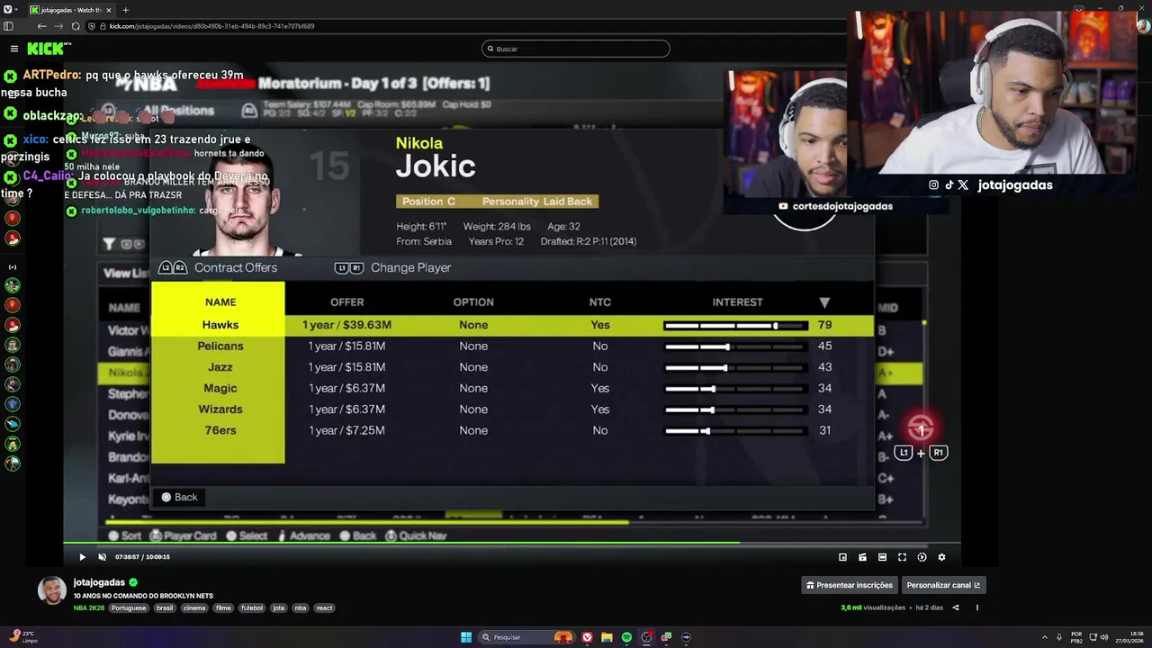The image size is (1152, 648).
Task: Click the in-game Back prompt
Action: [179, 497]
